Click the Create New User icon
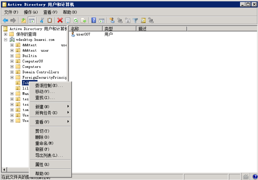This screenshot has width=258, height=180. (112, 21)
